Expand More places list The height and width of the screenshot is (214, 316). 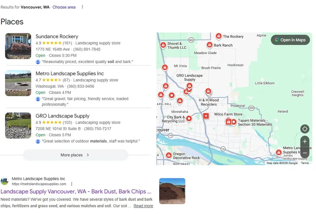click(x=75, y=155)
